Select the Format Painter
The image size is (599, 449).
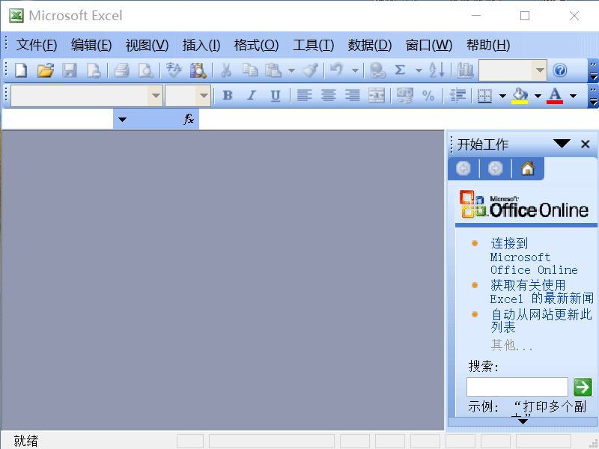coord(309,70)
